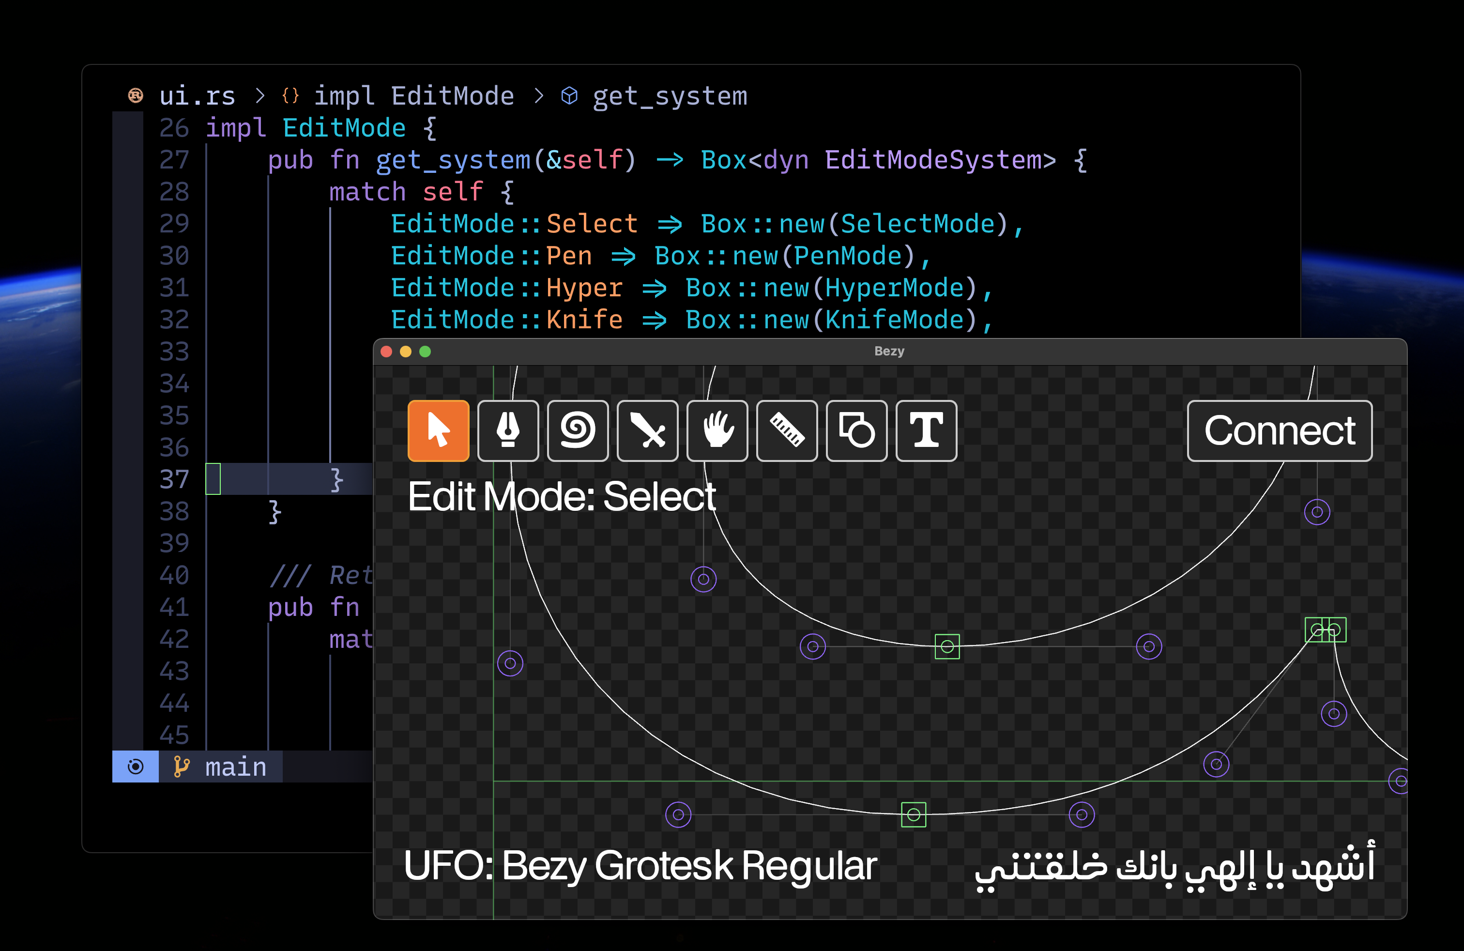This screenshot has width=1464, height=951.
Task: Select the lower curve's green square point at its lowest point
Action: click(914, 815)
